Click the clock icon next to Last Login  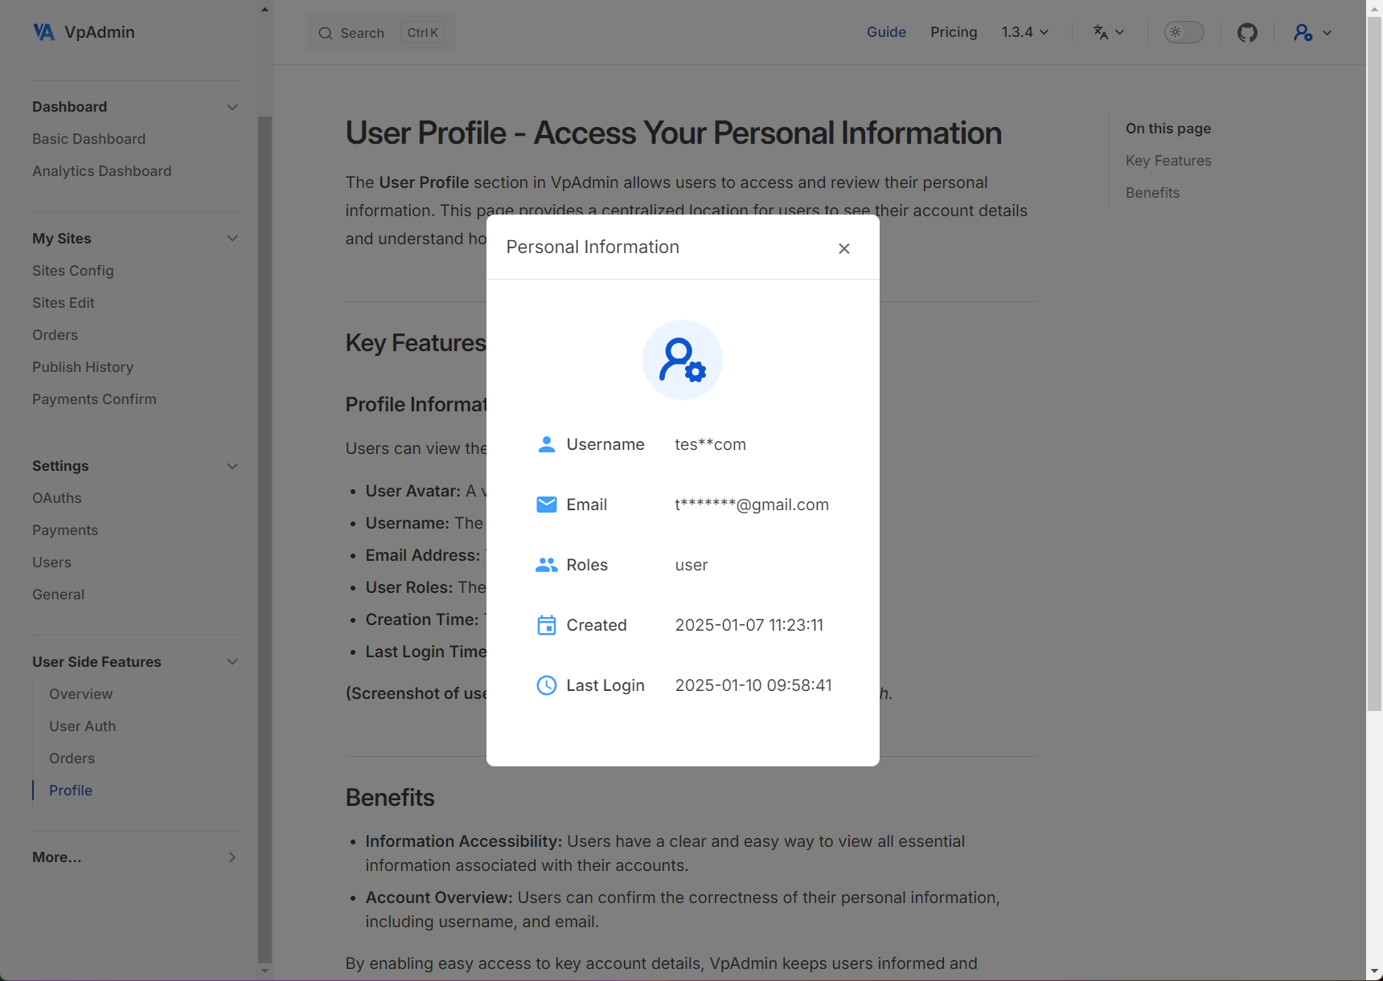547,685
